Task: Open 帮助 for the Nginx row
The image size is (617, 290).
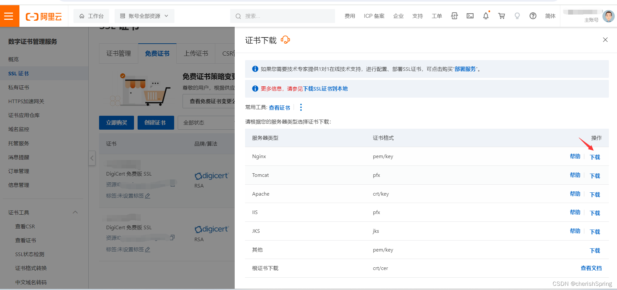Action: coord(575,156)
